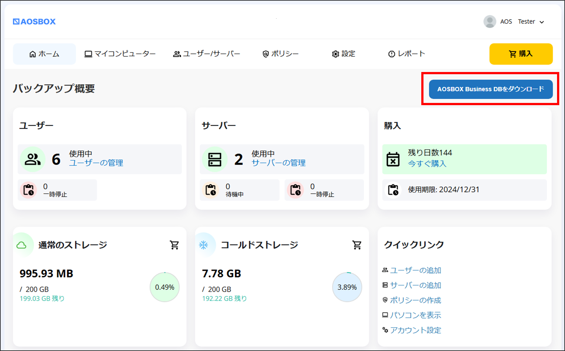Click the 使用期限: 2024/12/31 text

[x=443, y=190]
